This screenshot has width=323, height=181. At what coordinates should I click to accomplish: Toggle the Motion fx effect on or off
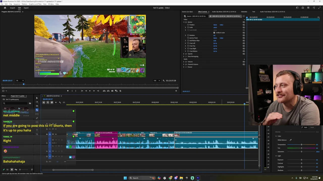coord(186,22)
